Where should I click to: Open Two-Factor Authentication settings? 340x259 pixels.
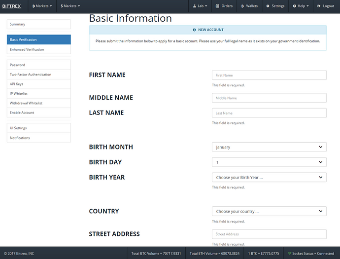tap(39, 74)
